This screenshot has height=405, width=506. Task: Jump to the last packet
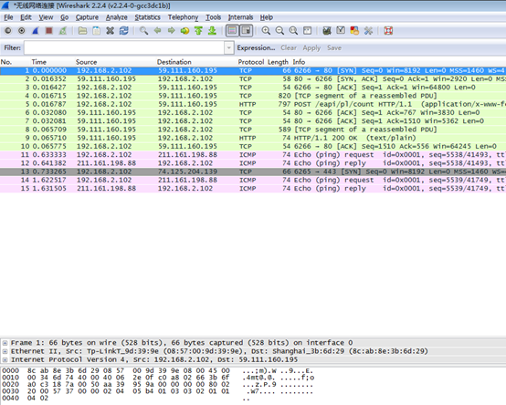[212, 31]
